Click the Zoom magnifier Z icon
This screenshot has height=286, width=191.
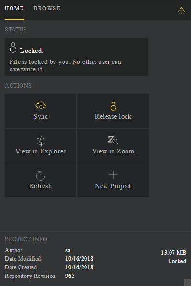coord(113,140)
